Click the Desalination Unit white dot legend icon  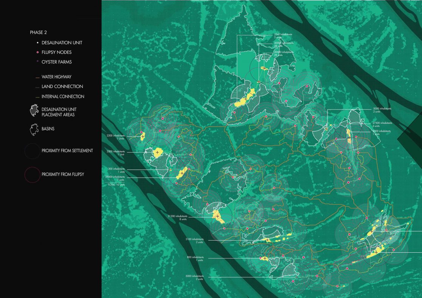click(x=33, y=43)
